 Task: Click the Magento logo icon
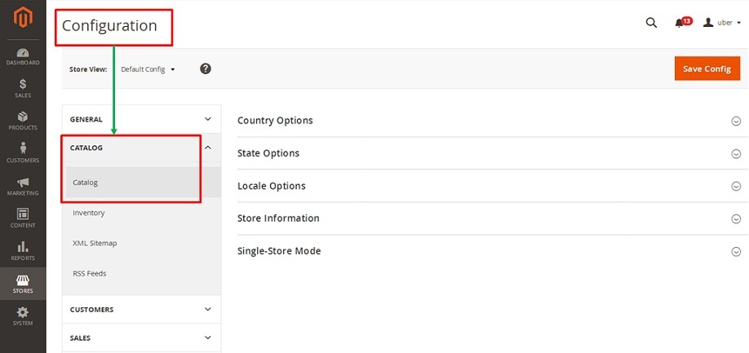tap(23, 18)
